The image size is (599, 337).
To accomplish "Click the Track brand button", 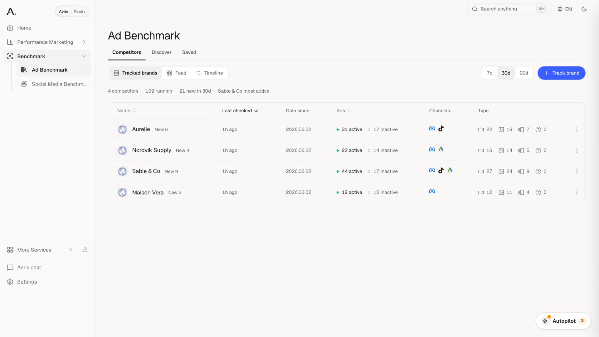I will [x=561, y=73].
